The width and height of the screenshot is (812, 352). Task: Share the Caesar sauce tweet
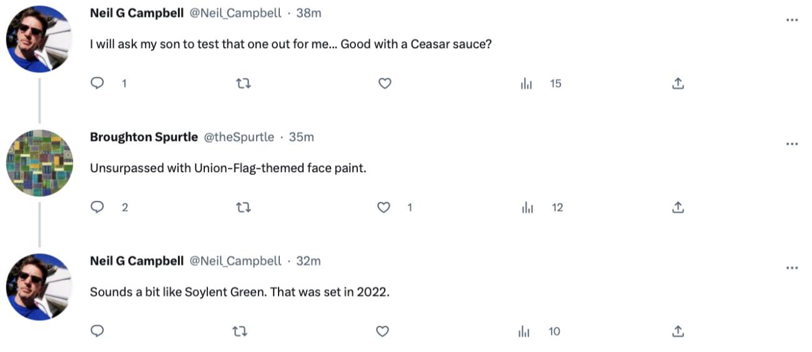coord(678,83)
